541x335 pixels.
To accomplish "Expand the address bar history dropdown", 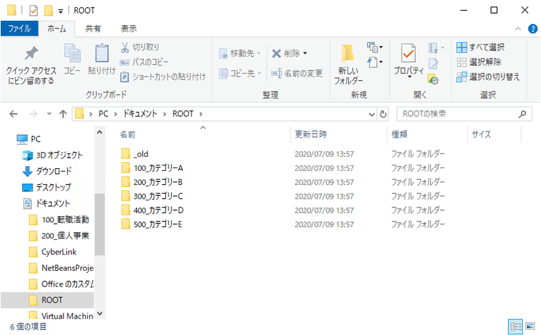I will pos(371,114).
